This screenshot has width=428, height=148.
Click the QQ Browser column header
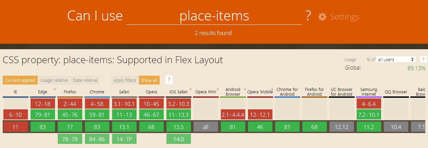point(396,92)
